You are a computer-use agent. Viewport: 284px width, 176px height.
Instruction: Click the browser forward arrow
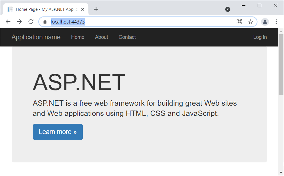(19, 22)
